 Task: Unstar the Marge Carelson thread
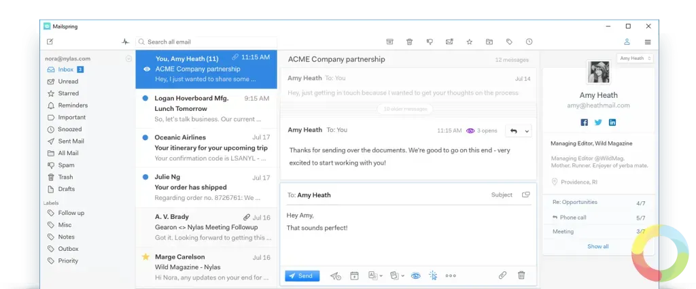click(x=145, y=256)
